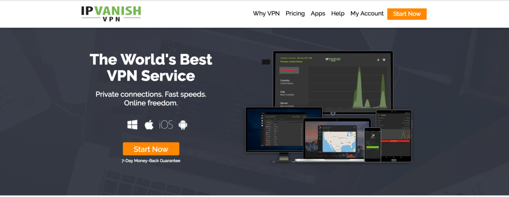This screenshot has width=509, height=197.
Task: Open the Apps navigation link
Action: pos(318,14)
